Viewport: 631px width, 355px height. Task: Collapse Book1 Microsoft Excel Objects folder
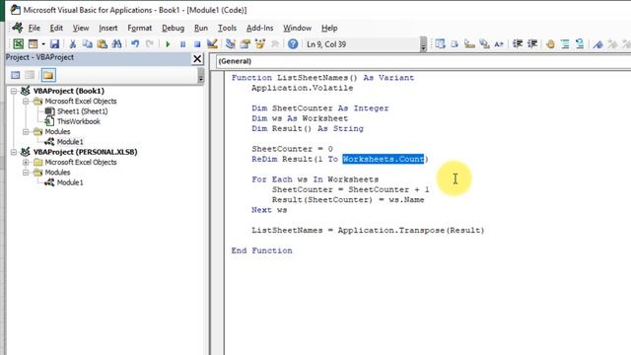coord(26,101)
